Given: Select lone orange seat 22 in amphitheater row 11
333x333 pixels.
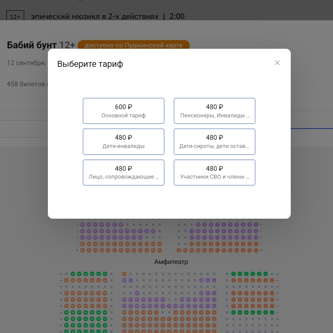Looking at the screenshot, I should tap(124, 274).
